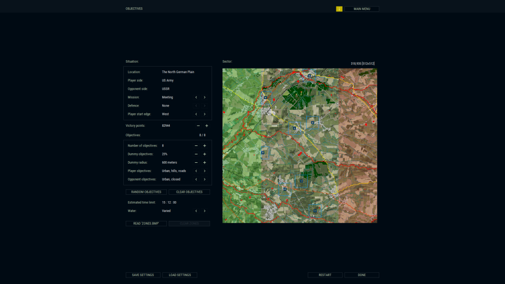Image resolution: width=505 pixels, height=284 pixels.
Task: Reduce the number of objectives
Action: pos(196,146)
